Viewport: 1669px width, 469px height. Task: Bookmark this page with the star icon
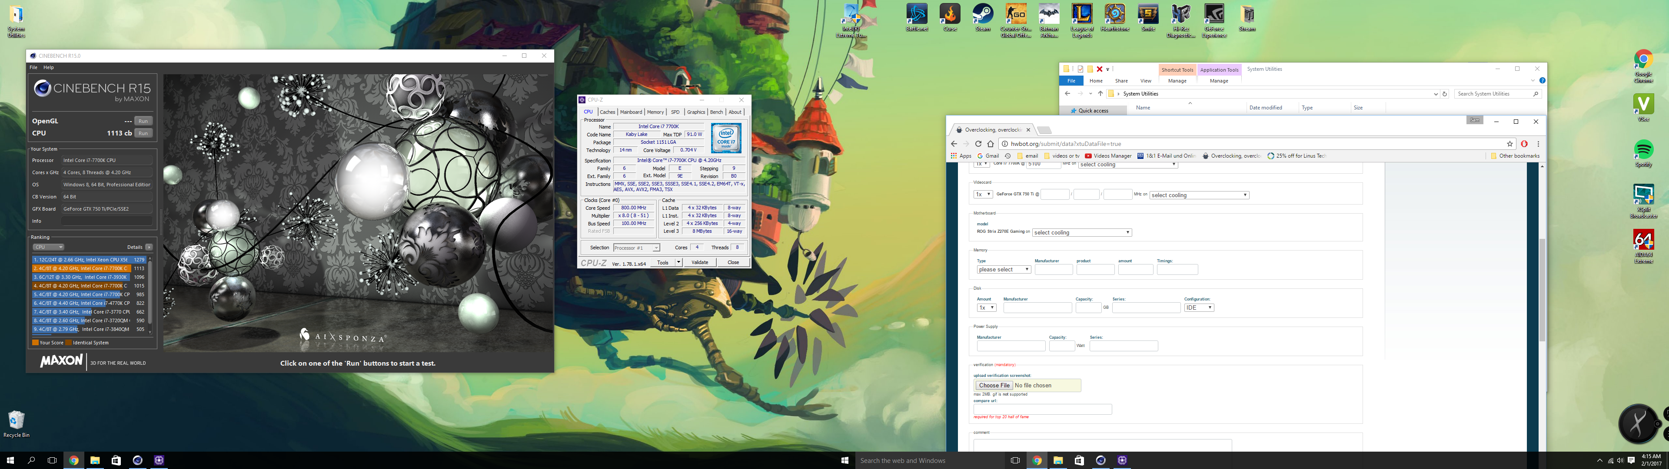pyautogui.click(x=1509, y=144)
